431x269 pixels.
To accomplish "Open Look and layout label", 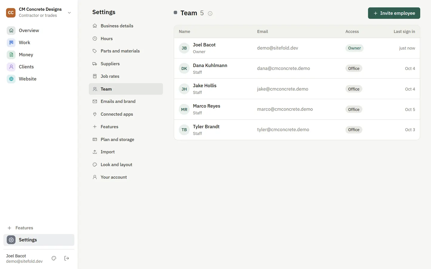I will pos(116,165).
